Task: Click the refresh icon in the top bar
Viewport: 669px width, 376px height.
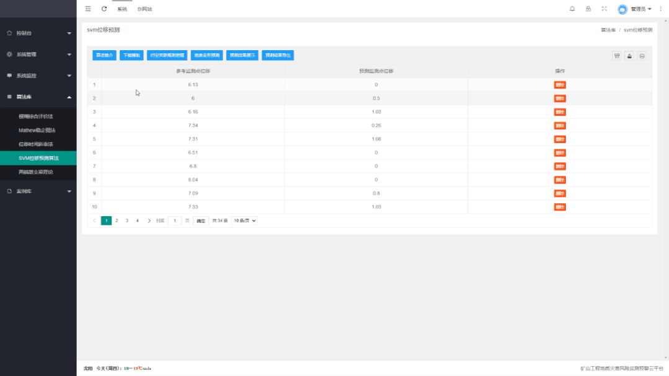Action: pos(104,9)
